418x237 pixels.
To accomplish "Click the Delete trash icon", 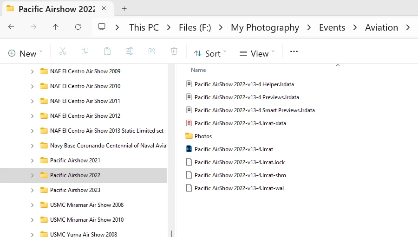I will 174,51.
